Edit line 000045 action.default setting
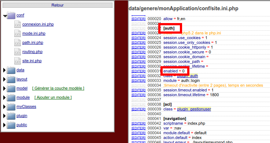The height and width of the screenshot is (143, 270). pos(138,138)
